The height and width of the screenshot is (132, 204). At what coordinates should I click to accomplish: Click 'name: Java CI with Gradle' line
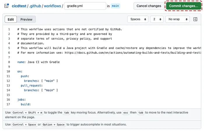[38, 62]
